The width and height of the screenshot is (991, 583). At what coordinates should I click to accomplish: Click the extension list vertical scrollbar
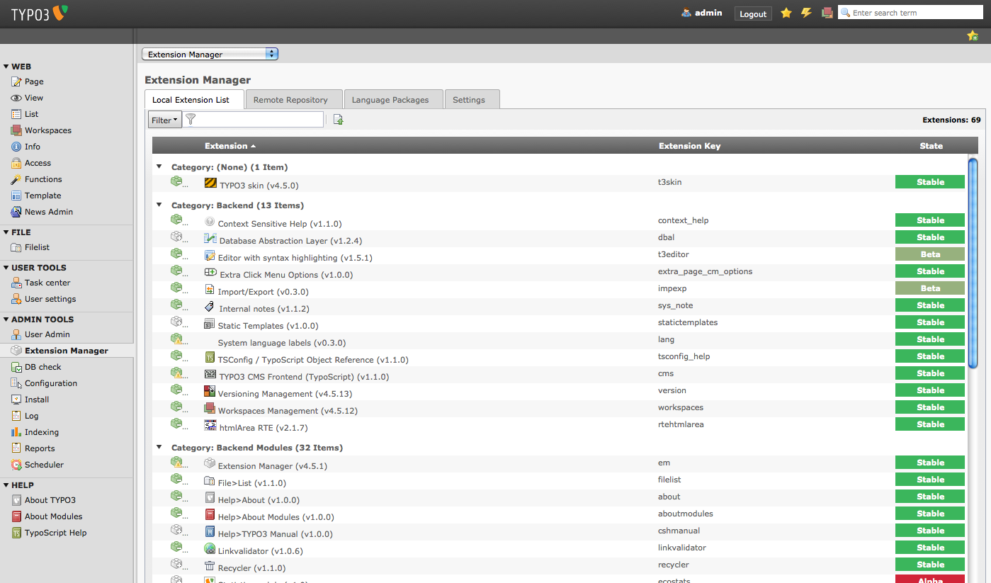click(973, 262)
